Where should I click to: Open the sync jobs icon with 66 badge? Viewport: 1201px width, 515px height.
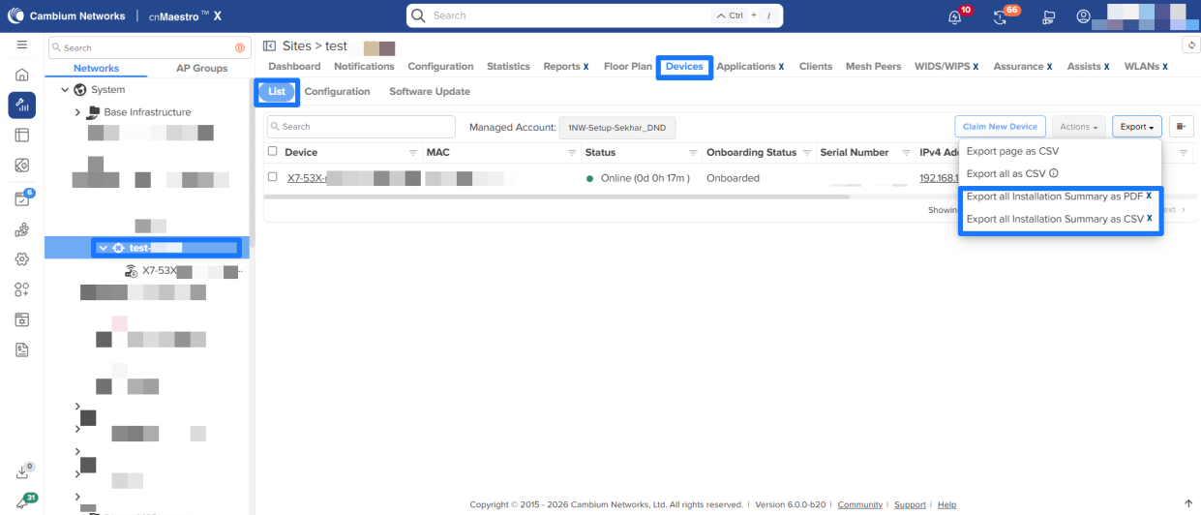click(1002, 16)
